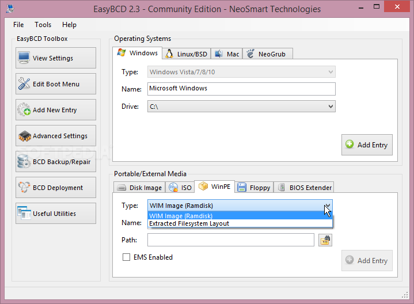Click the WinPE box icon
This screenshot has width=414, height=304.
point(203,186)
